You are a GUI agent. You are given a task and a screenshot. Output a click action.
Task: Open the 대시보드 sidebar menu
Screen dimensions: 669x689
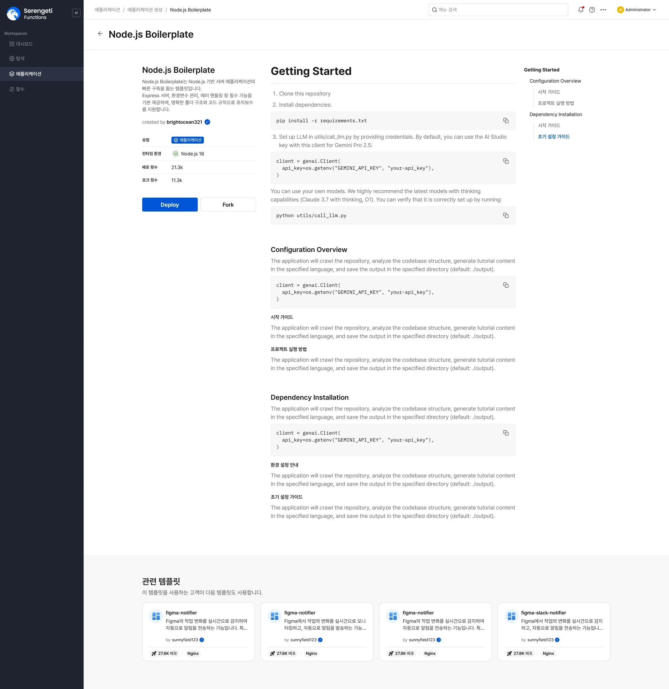pyautogui.click(x=24, y=44)
